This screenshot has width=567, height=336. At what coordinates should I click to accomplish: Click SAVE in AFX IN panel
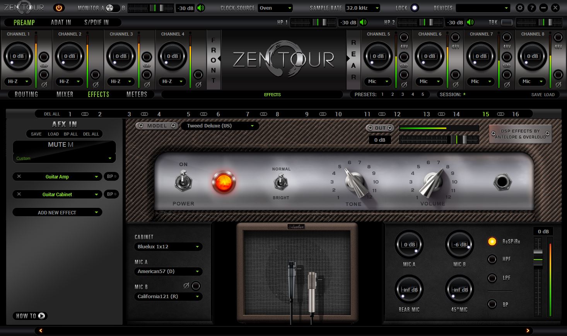36,134
